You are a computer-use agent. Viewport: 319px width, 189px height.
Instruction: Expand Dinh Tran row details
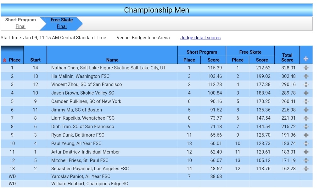306,127
